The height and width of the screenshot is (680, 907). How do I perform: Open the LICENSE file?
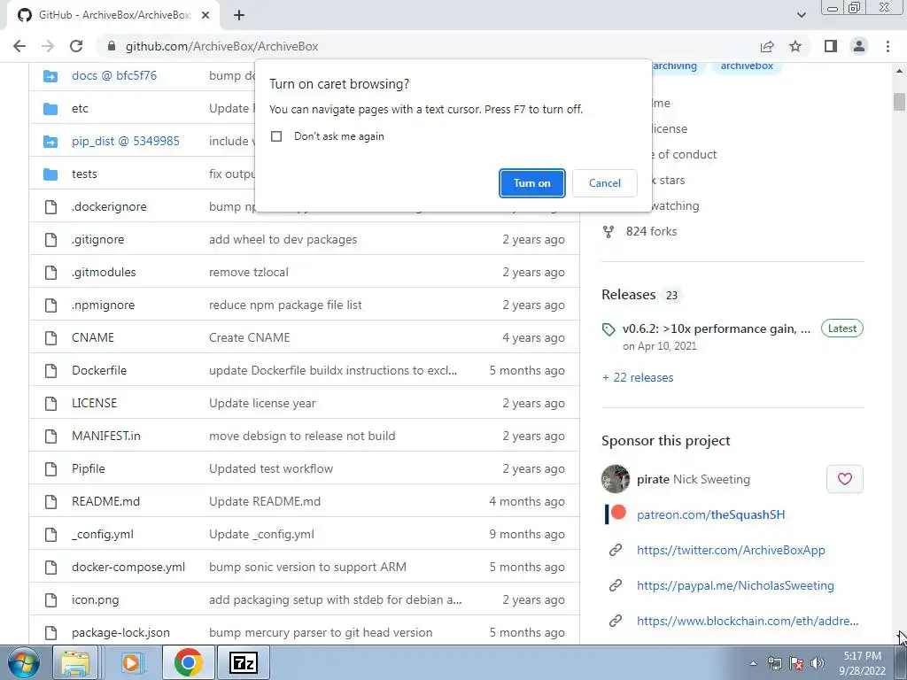(94, 404)
